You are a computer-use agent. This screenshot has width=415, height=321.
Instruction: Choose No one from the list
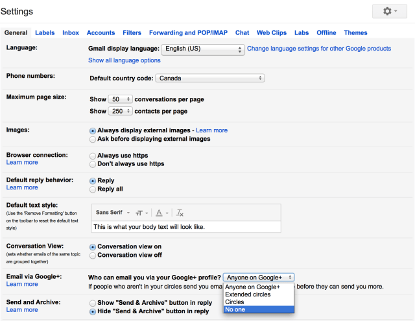coord(259,309)
